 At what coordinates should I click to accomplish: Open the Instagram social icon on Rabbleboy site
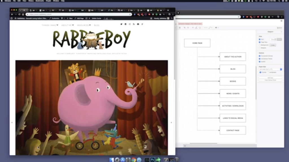pos(130,24)
